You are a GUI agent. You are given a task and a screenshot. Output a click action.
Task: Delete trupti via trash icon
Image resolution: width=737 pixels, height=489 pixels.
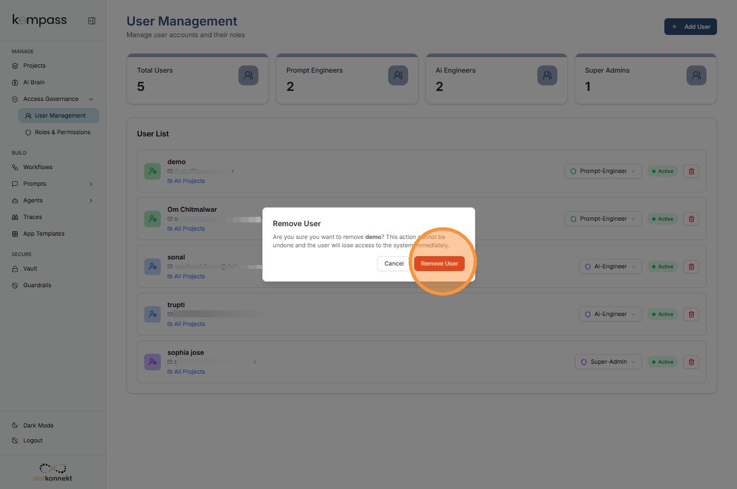(x=691, y=314)
